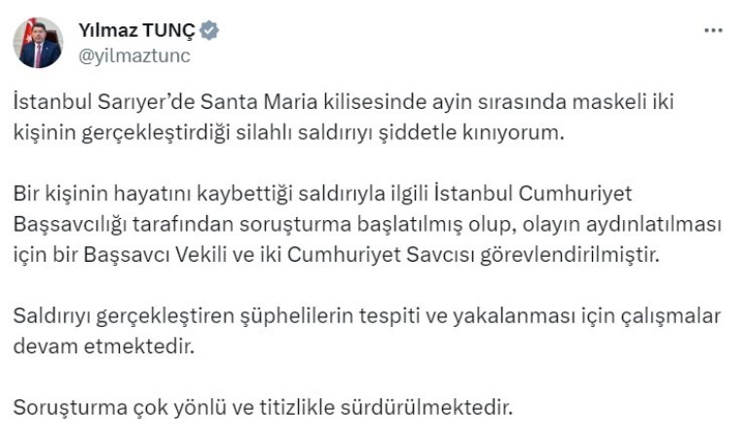Open the three-dot more options menu
The height and width of the screenshot is (438, 740).
click(x=713, y=30)
